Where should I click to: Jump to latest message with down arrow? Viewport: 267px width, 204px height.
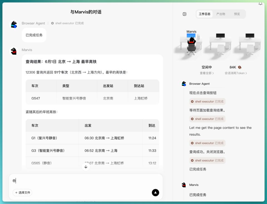click(86, 167)
